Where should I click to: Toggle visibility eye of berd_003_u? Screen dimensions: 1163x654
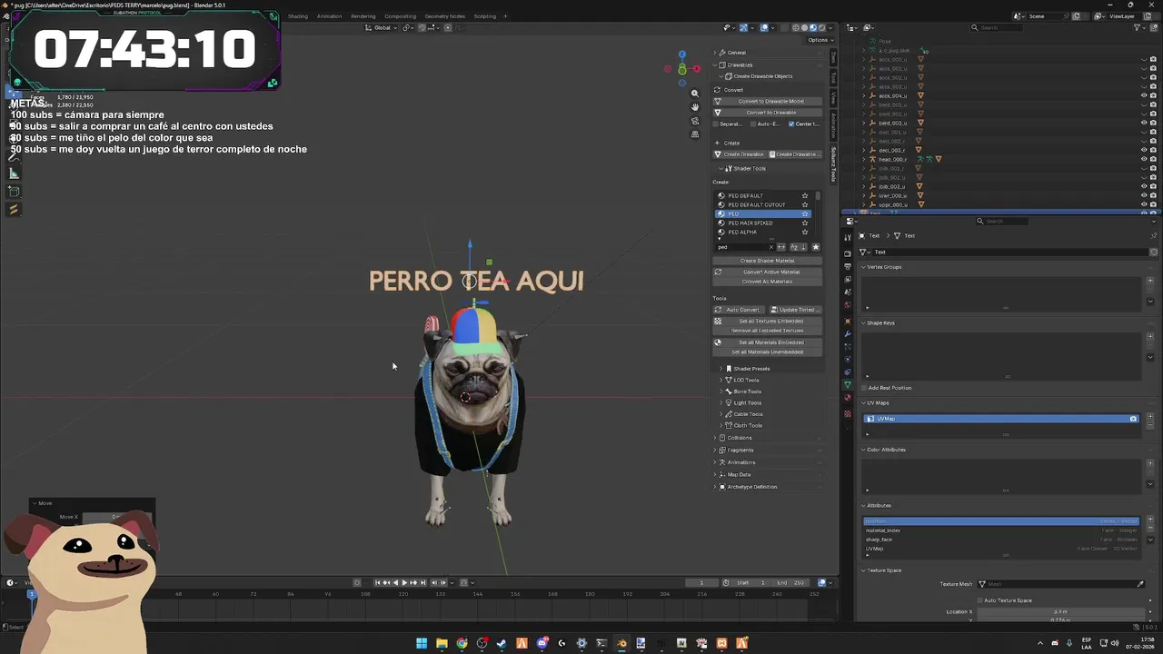click(x=1144, y=123)
